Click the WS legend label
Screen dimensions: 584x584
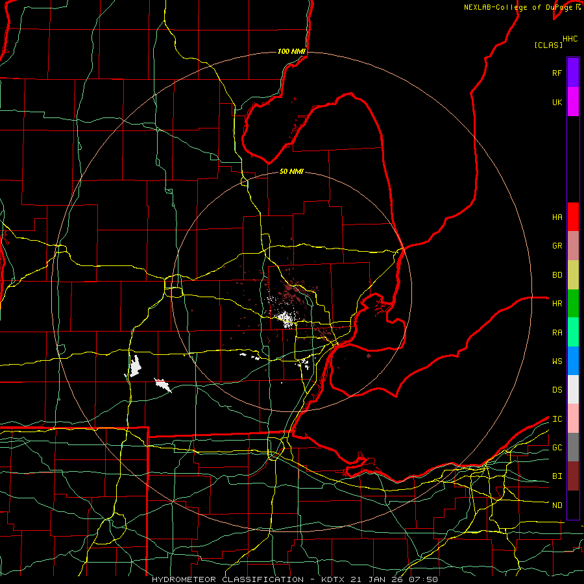tap(557, 361)
